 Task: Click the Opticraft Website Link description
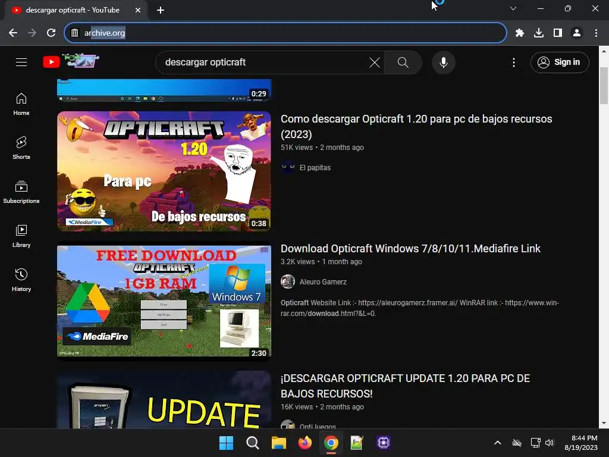420,308
